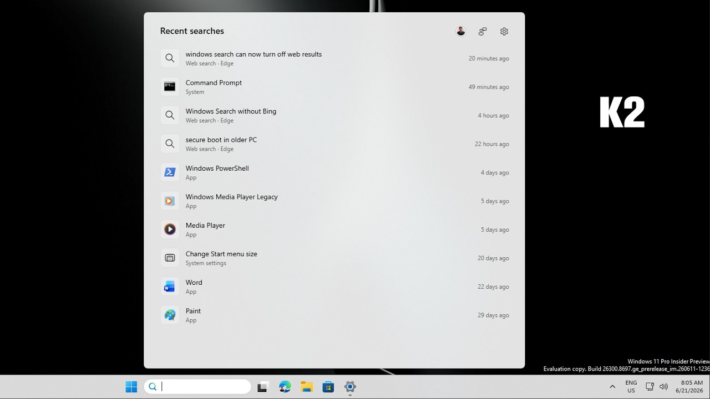Click the volume speaker icon in tray
Viewport: 710px width, 399px height.
click(663, 387)
